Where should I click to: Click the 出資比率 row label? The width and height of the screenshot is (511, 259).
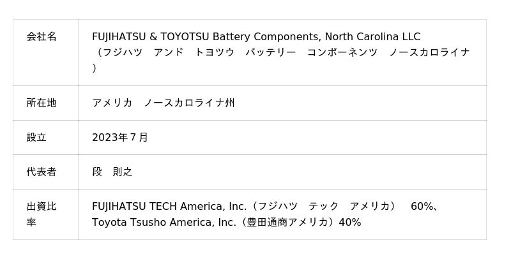(x=42, y=214)
